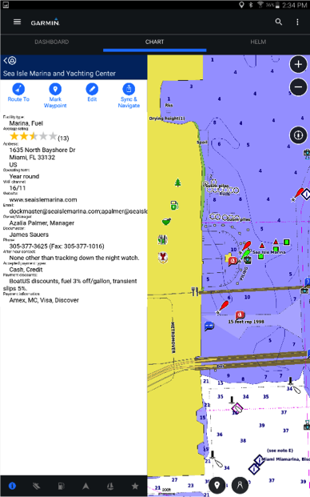The height and width of the screenshot is (497, 310).
Task: Zoom out the chart with minus button
Action: (298, 87)
